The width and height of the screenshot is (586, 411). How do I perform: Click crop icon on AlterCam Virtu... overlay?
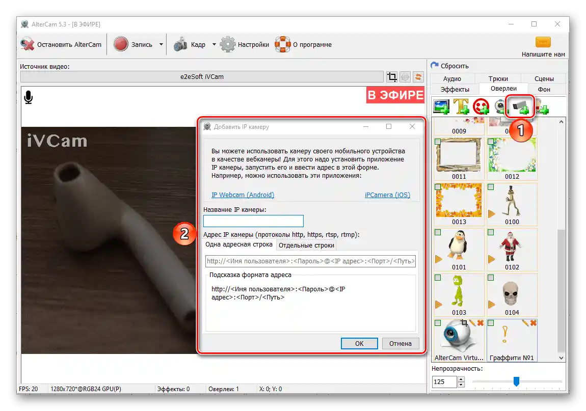(464, 323)
